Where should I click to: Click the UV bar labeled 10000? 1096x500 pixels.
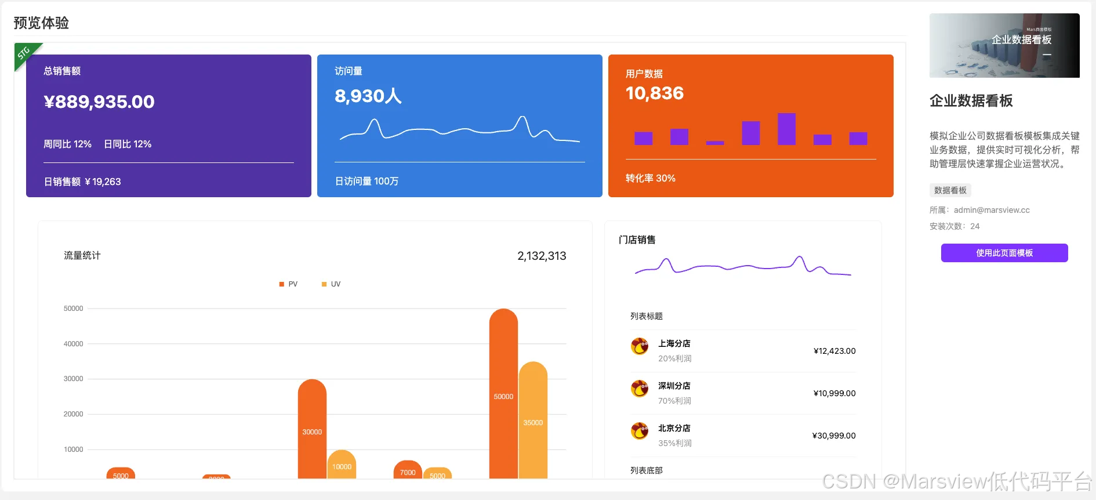pos(342,465)
